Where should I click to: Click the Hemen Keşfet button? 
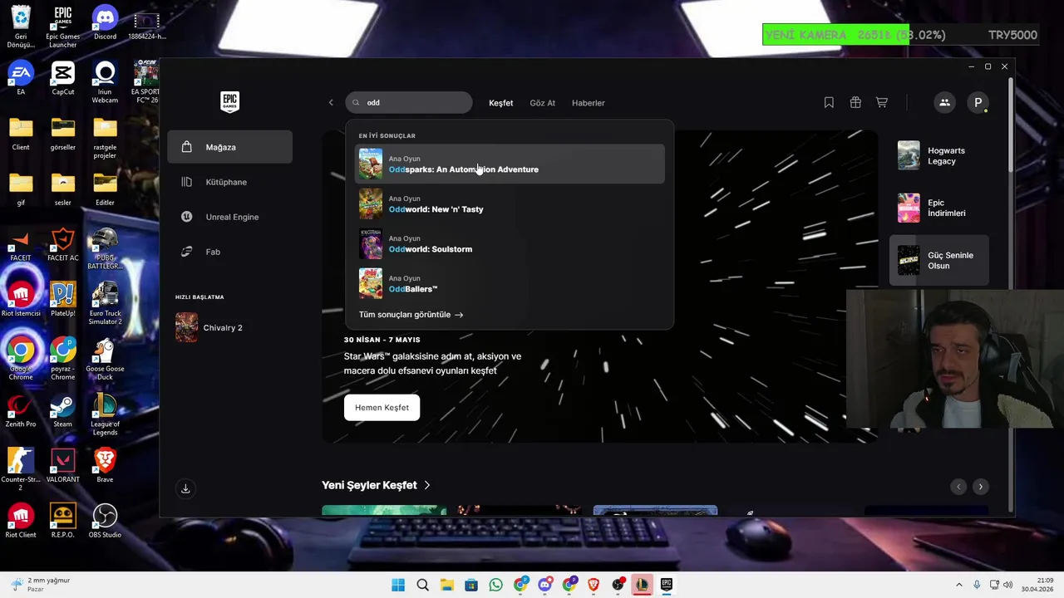click(382, 408)
